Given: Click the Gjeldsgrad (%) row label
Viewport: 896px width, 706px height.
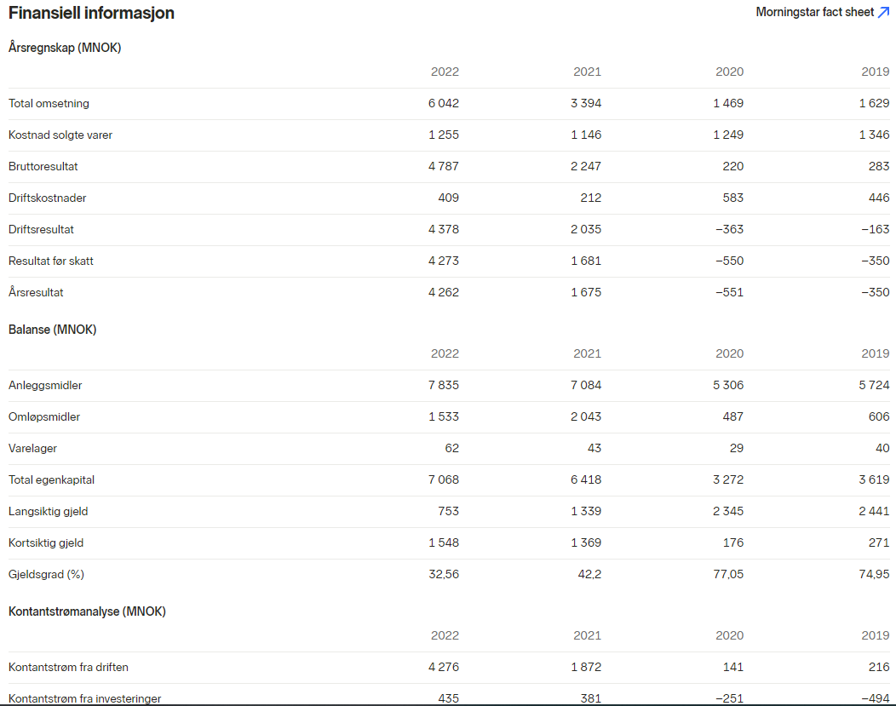Looking at the screenshot, I should [x=46, y=574].
